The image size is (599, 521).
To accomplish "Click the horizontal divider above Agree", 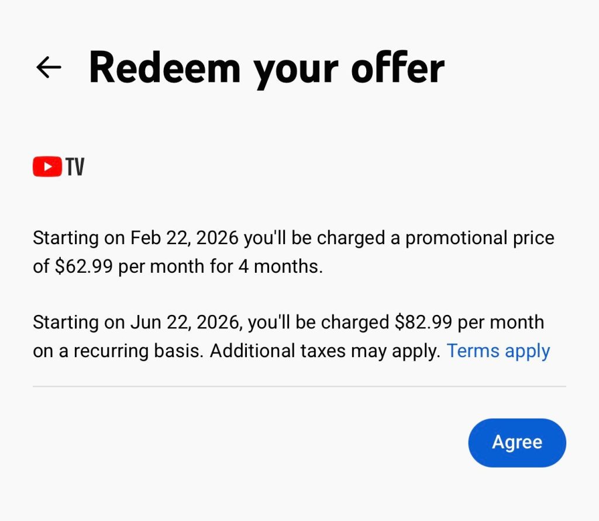I will pyautogui.click(x=299, y=386).
